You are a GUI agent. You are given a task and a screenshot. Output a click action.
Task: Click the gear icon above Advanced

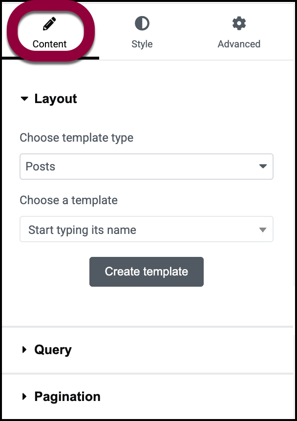tap(239, 23)
